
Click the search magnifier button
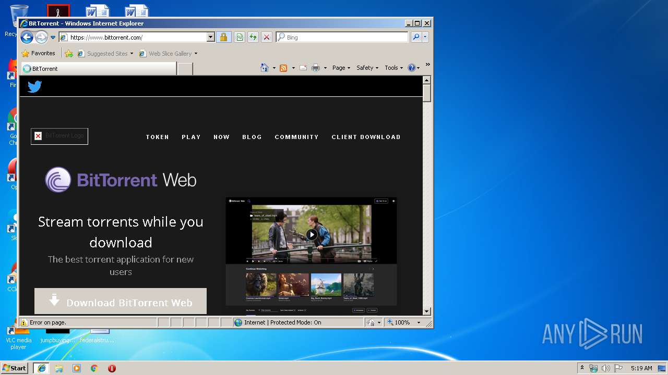(416, 37)
